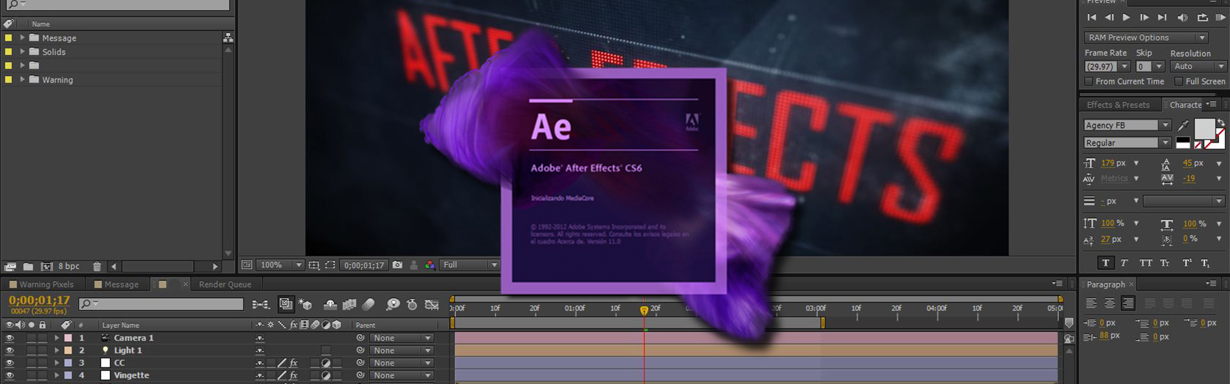Click the timeline layer search field
Screen dimensions: 1230x384
[161, 304]
